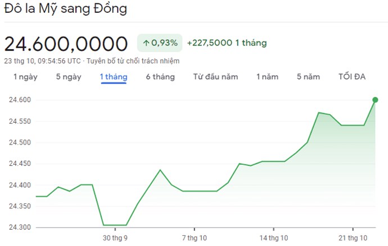Click the "Tuyên bố từ chối trách nhiệm" link
388x246 pixels.
pyautogui.click(x=133, y=61)
